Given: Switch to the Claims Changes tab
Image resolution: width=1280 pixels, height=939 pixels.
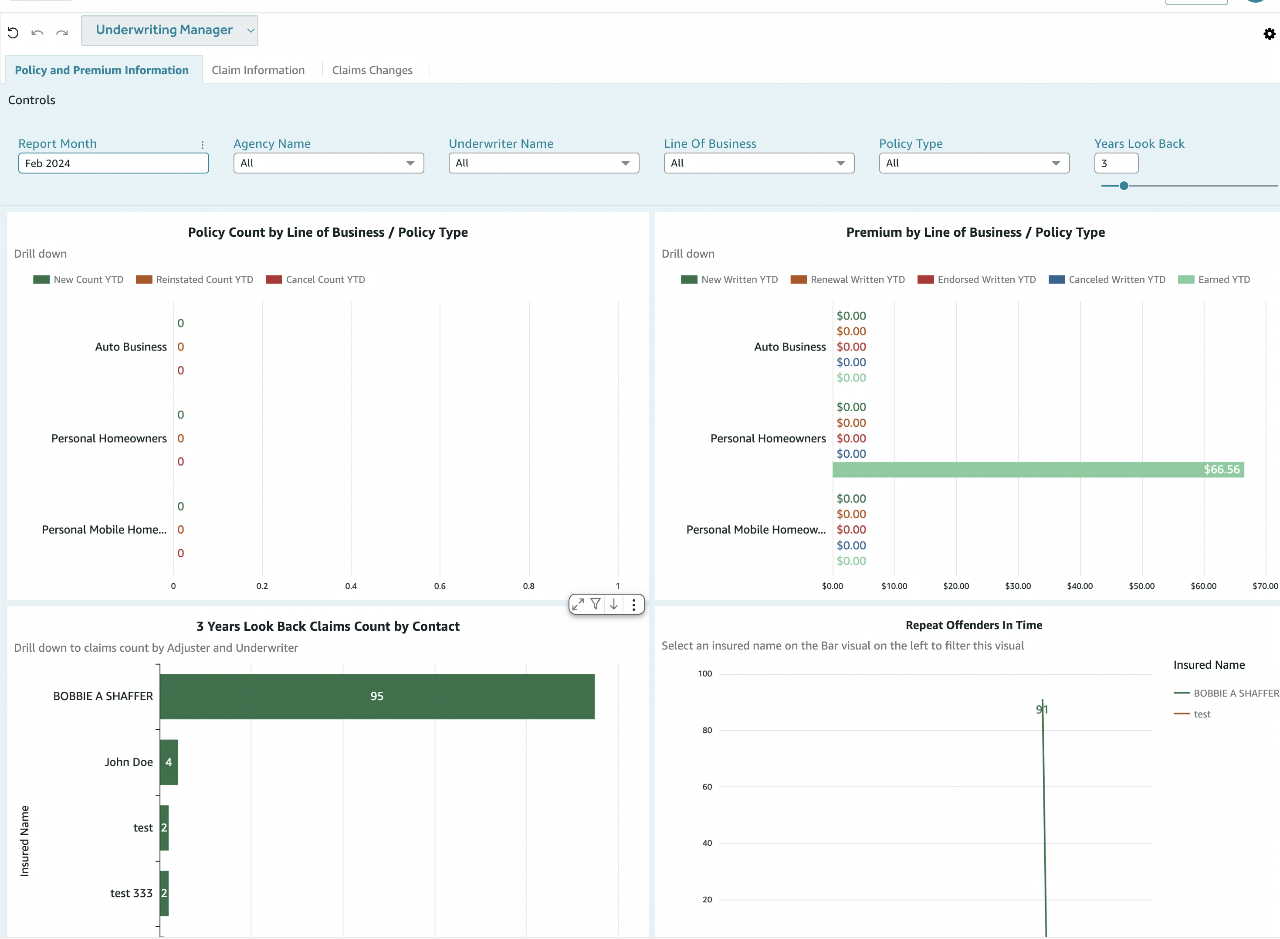Looking at the screenshot, I should click(372, 70).
